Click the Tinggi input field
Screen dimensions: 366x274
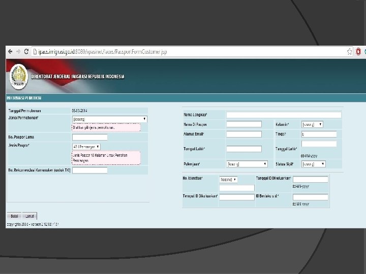click(x=319, y=134)
